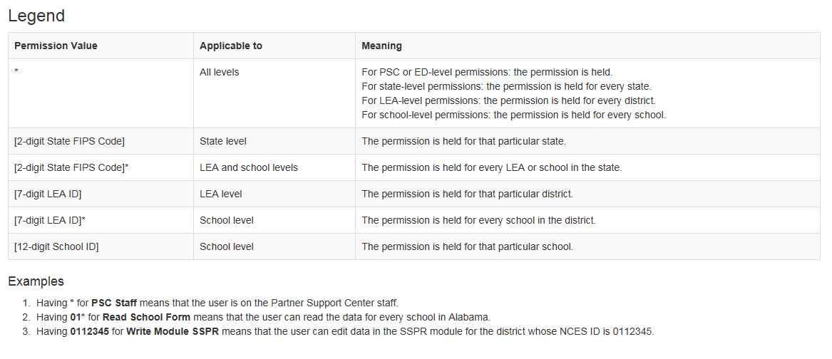Click the [7-digit LEA ID] cell without asterisk
This screenshot has width=832, height=359.
[53, 194]
